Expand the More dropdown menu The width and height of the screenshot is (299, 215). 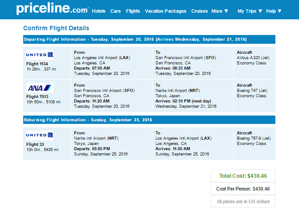220,11
